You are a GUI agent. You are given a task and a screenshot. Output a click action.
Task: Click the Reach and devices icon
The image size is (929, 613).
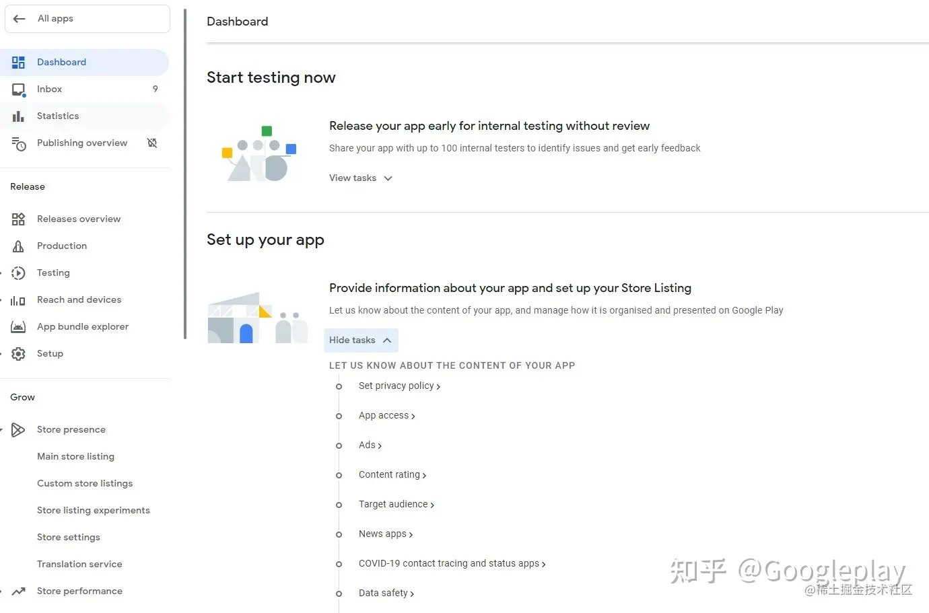[18, 300]
